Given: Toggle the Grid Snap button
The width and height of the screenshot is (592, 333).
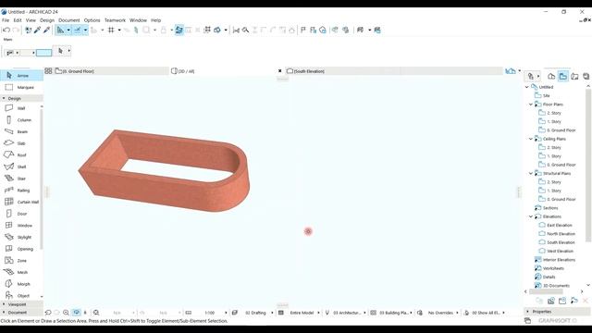Looking at the screenshot, I should [111, 30].
